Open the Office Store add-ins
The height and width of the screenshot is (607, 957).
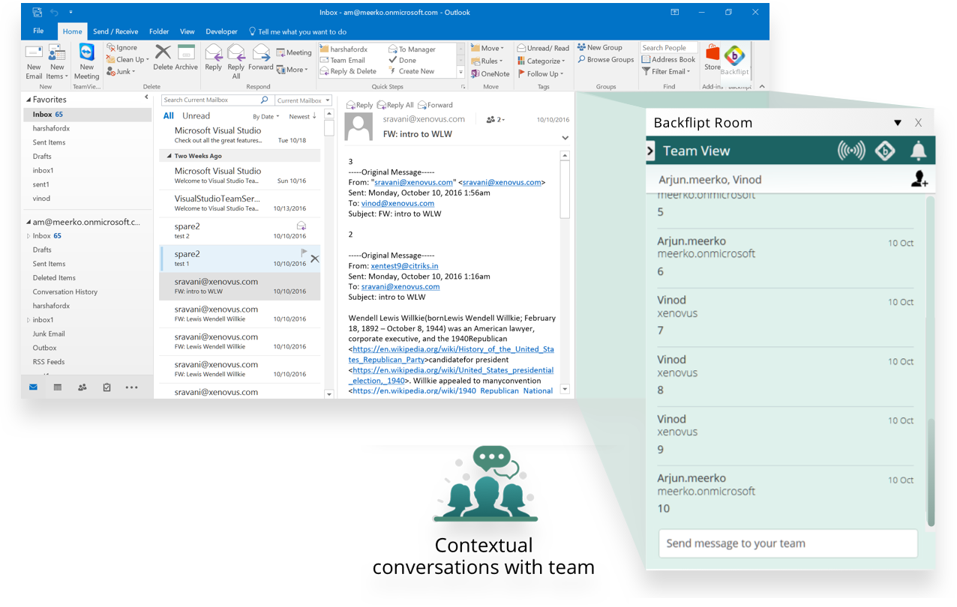pyautogui.click(x=712, y=58)
